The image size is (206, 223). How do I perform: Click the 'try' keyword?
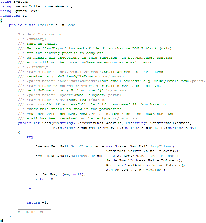click(30, 137)
